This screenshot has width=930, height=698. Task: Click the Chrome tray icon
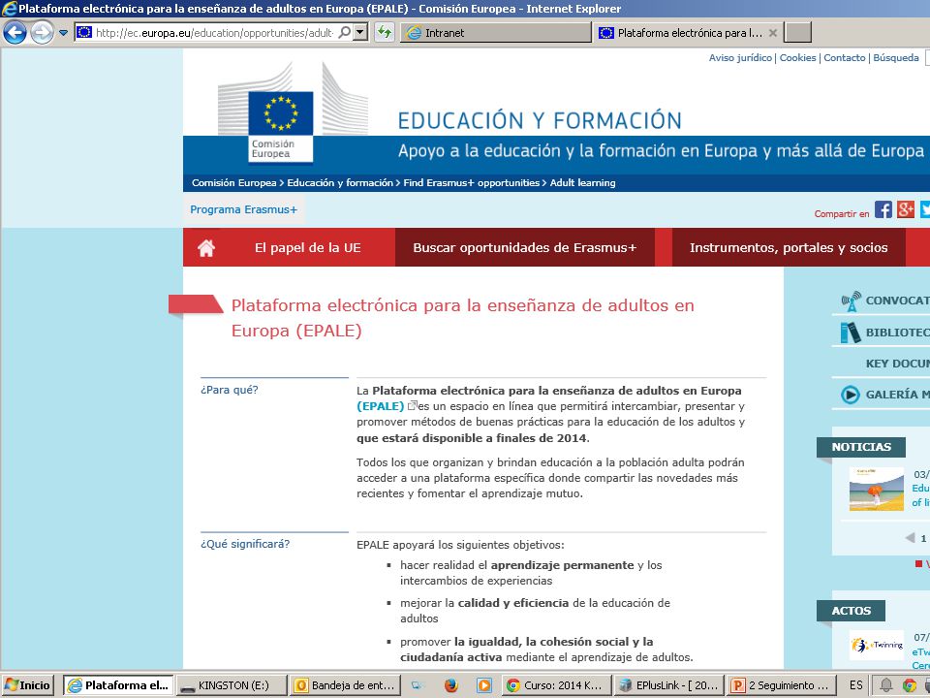pyautogui.click(x=910, y=685)
